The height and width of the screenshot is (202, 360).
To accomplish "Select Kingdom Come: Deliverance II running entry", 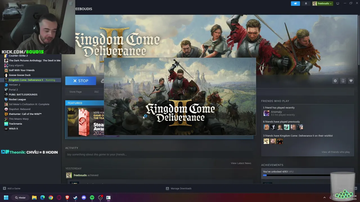I will 30,80.
